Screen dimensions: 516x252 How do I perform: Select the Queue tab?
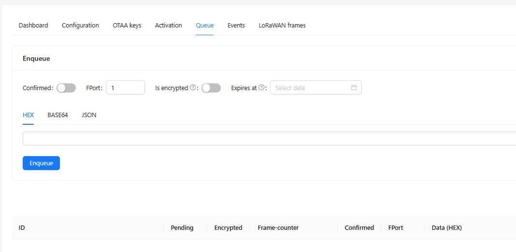pos(205,26)
